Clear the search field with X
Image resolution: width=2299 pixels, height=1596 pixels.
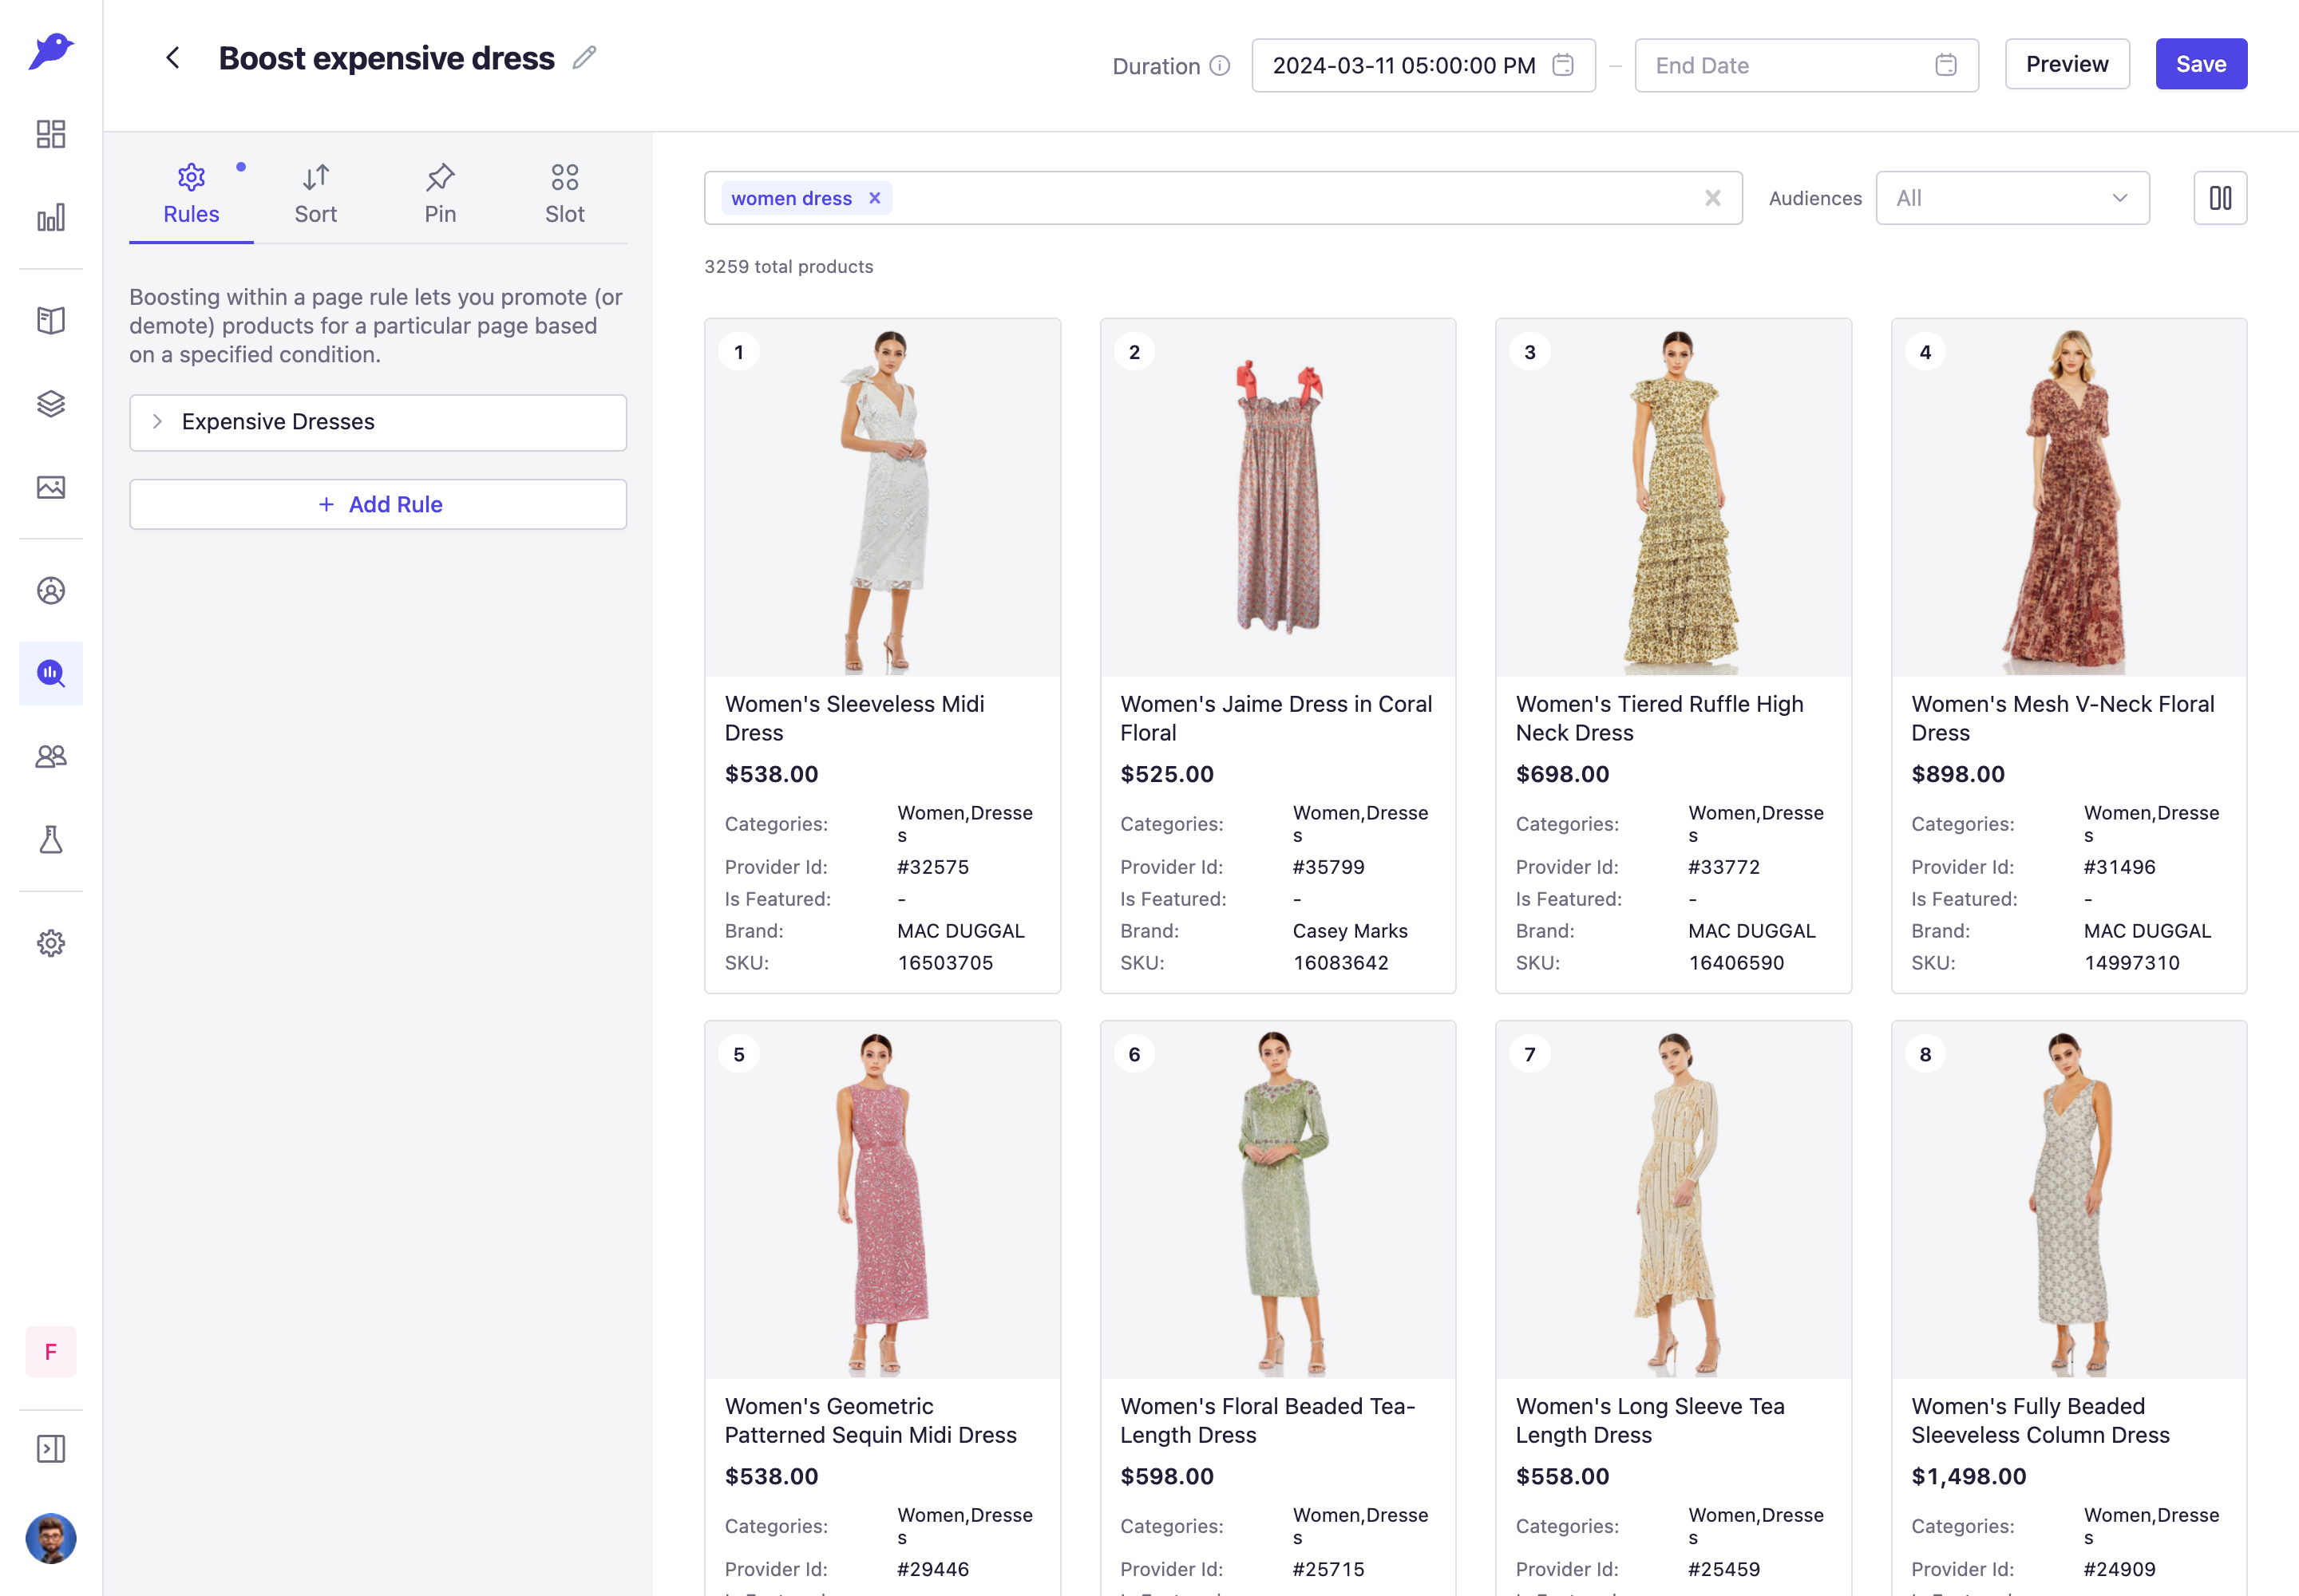(1713, 198)
